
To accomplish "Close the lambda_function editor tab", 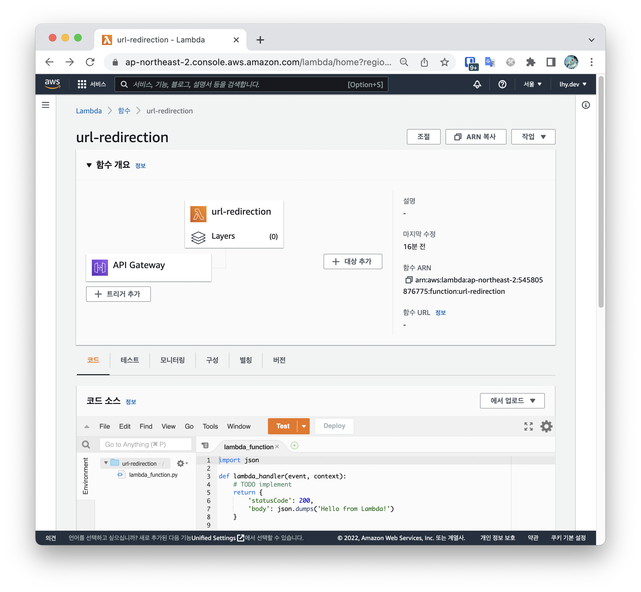I will coord(277,446).
